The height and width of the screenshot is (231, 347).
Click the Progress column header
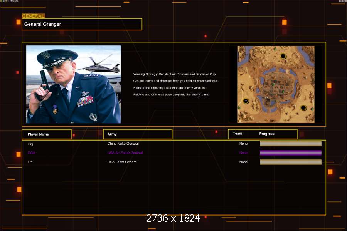267,134
